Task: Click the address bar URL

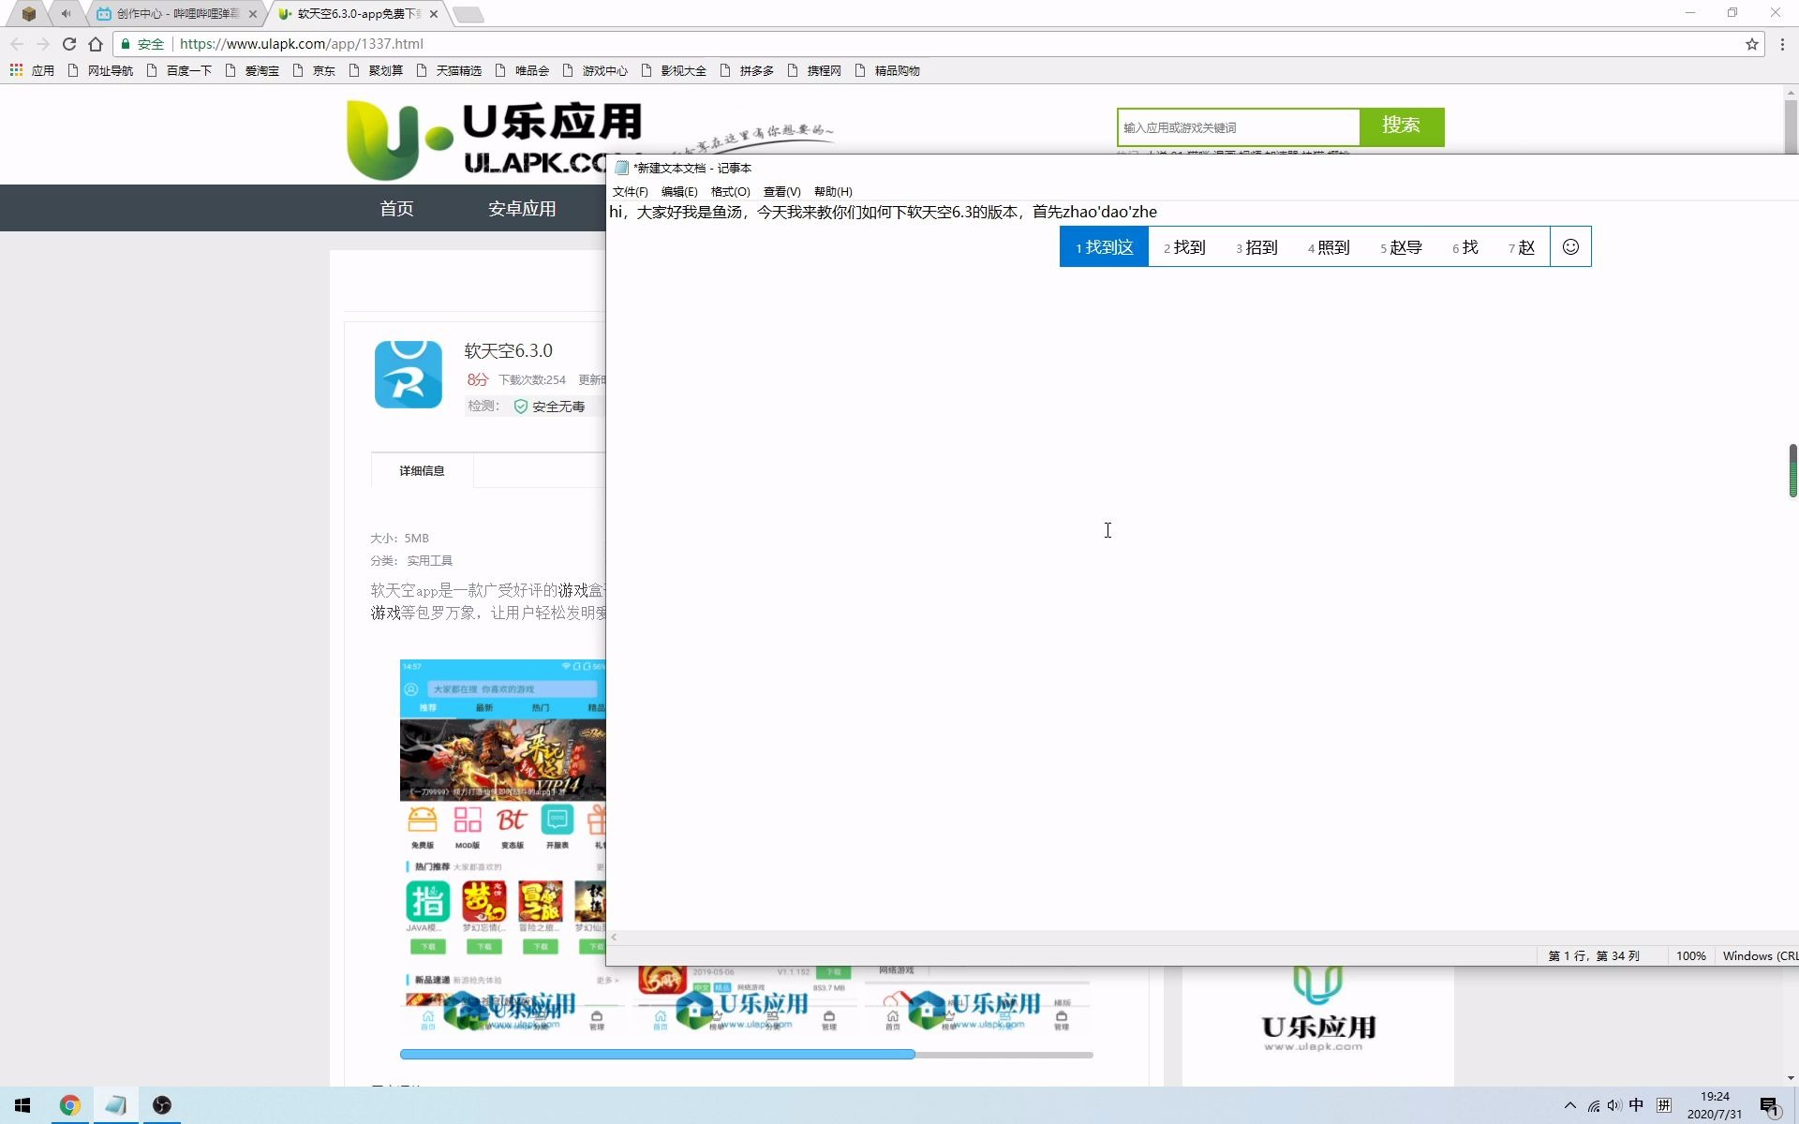Action: point(301,44)
